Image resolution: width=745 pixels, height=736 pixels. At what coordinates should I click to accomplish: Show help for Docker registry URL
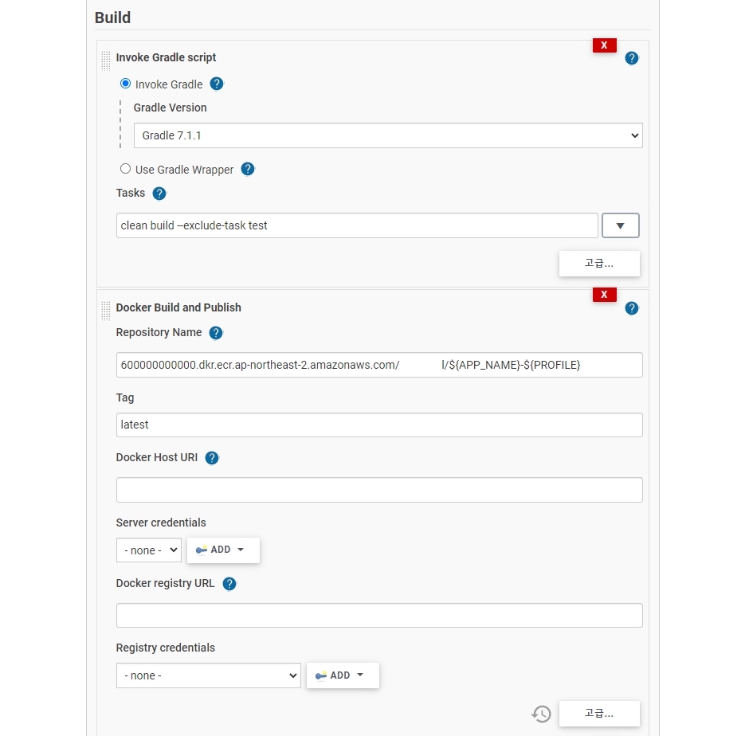(229, 584)
